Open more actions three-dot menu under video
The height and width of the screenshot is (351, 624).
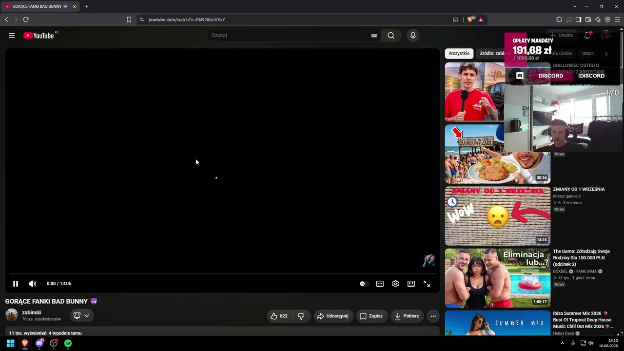tap(433, 316)
